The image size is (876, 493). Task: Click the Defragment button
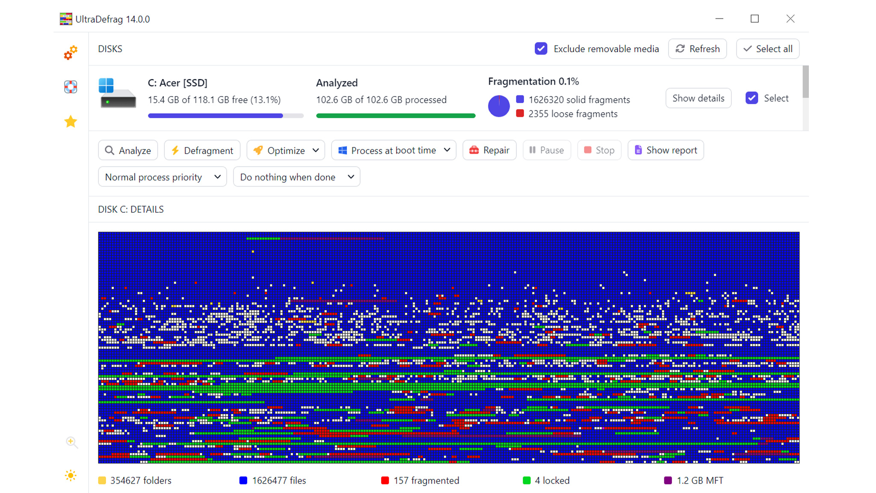point(202,150)
